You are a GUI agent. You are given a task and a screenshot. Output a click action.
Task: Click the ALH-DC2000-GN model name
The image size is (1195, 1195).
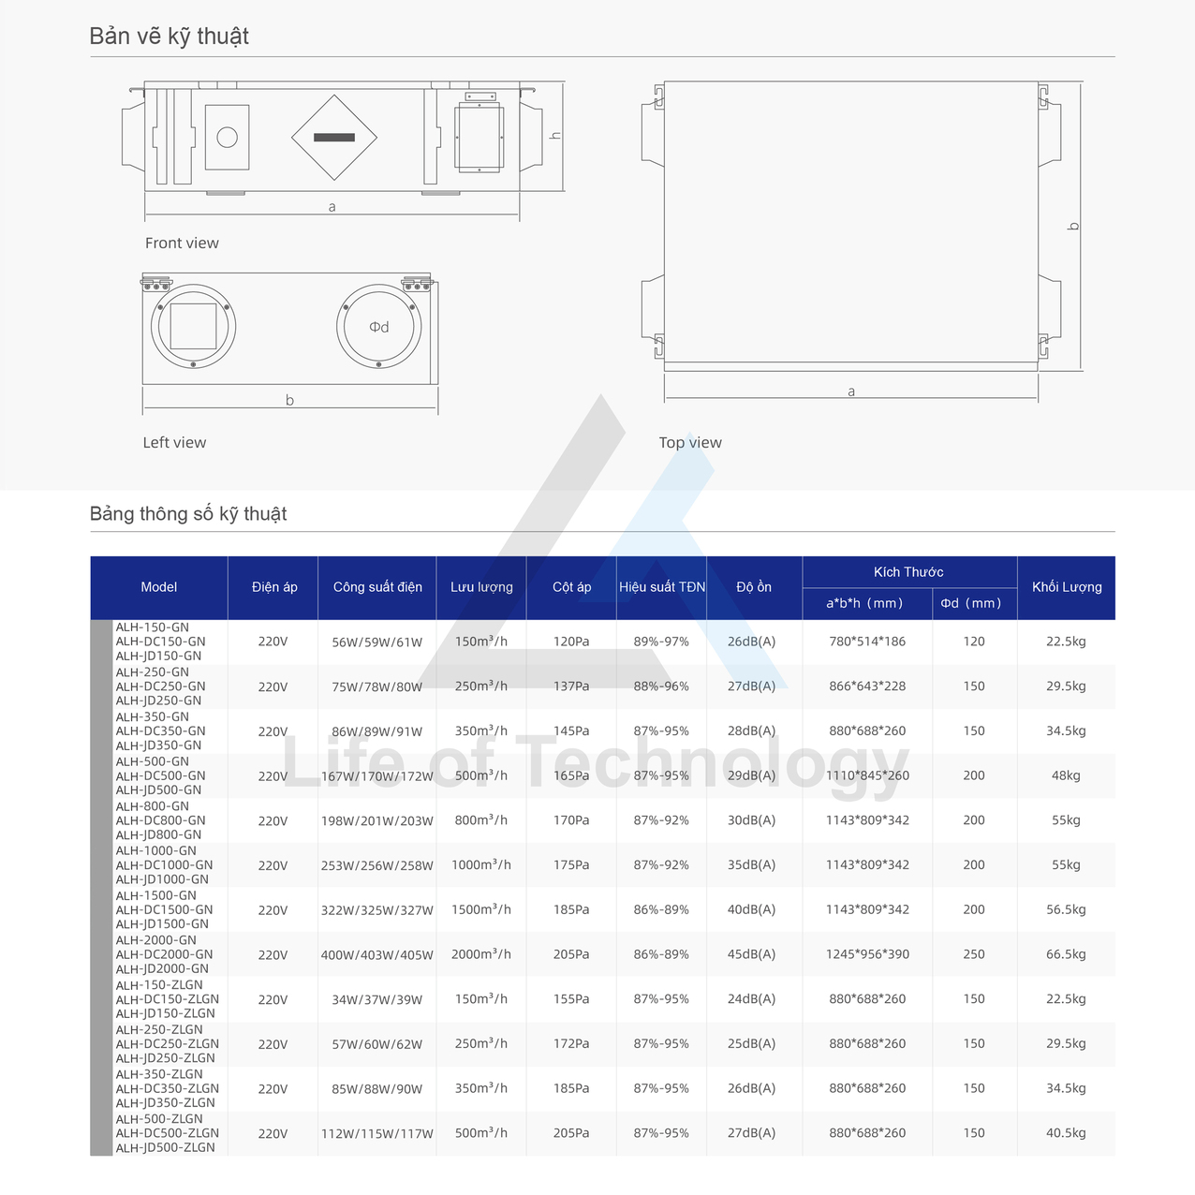pyautogui.click(x=164, y=954)
